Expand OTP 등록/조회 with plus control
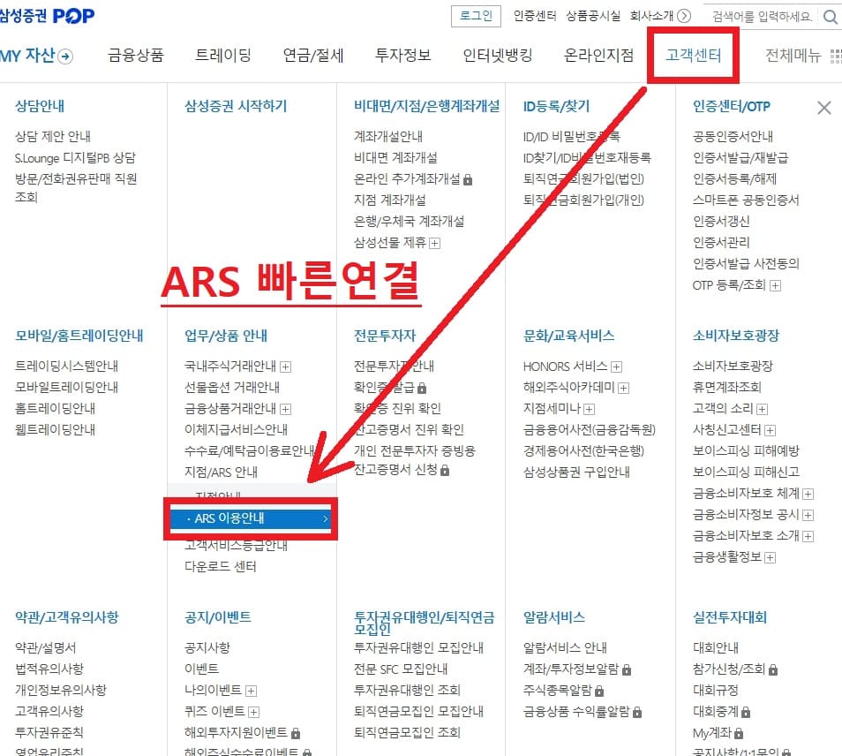This screenshot has width=842, height=756. click(776, 285)
